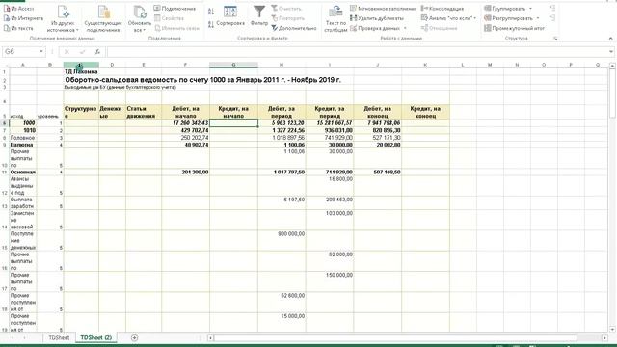Import data using Из Интернета
The height and width of the screenshot is (347, 617).
pos(23,18)
